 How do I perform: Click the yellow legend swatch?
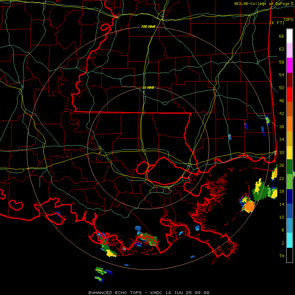click(x=289, y=152)
